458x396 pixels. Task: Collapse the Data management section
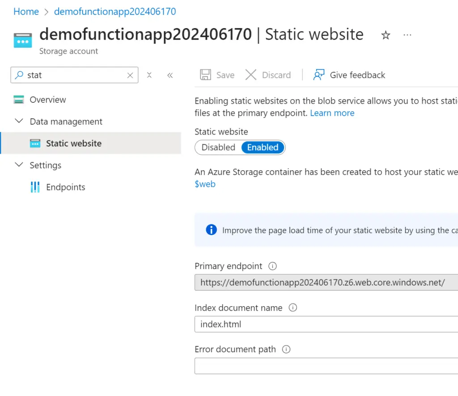pyautogui.click(x=19, y=122)
